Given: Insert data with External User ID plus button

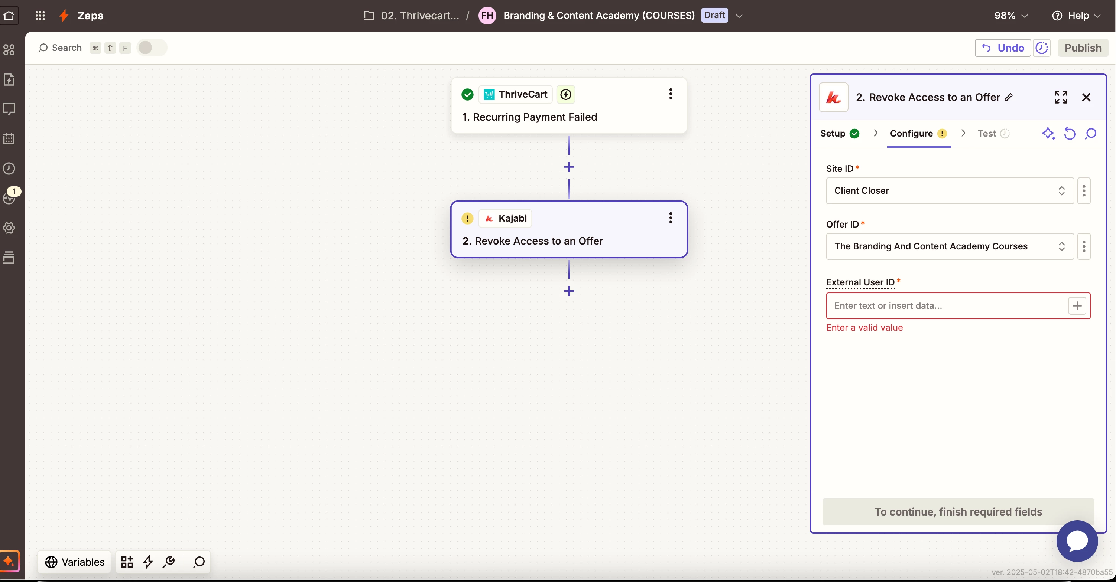Looking at the screenshot, I should coord(1077,306).
